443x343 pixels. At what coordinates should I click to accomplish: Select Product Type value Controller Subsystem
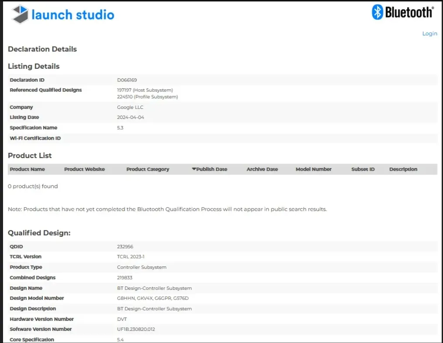click(x=142, y=267)
